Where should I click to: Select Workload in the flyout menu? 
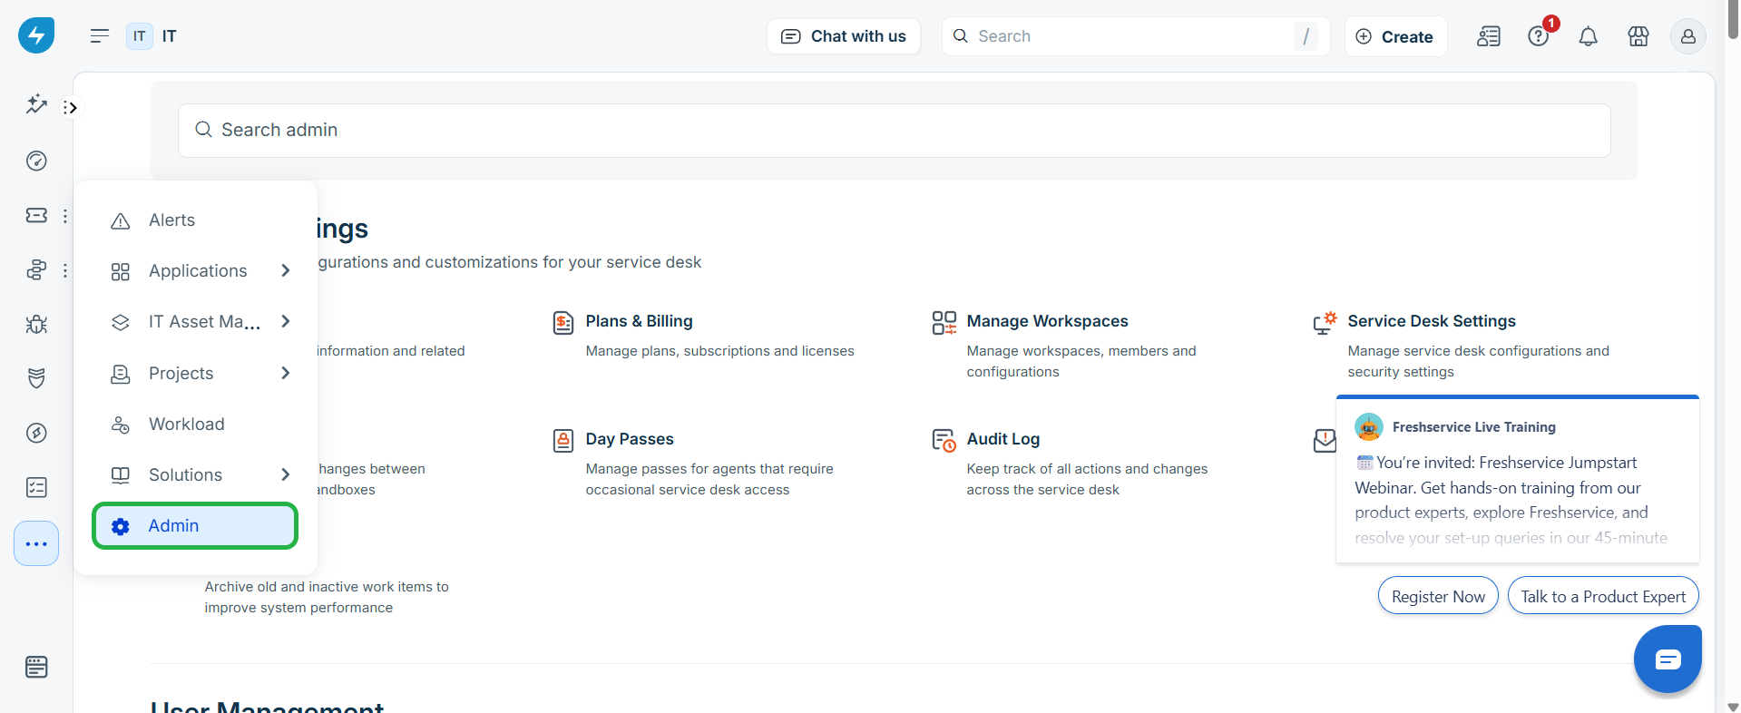(x=195, y=424)
